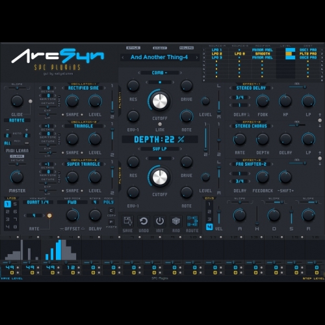Image resolution: width=325 pixels, height=325 pixels.
Task: Toggle the filter Link button
Action: tap(160, 124)
